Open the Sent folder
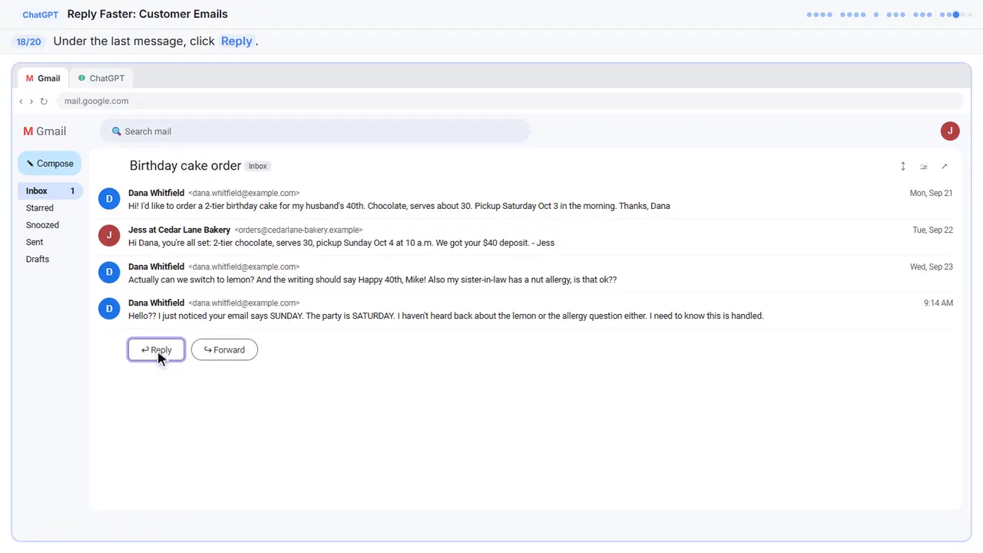The width and height of the screenshot is (983, 553). 35,242
